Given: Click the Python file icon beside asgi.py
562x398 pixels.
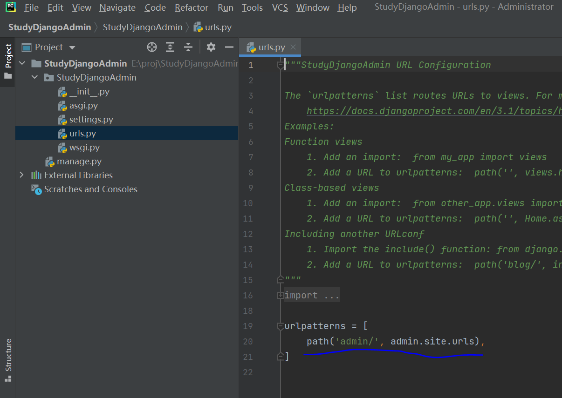Looking at the screenshot, I should [x=62, y=106].
